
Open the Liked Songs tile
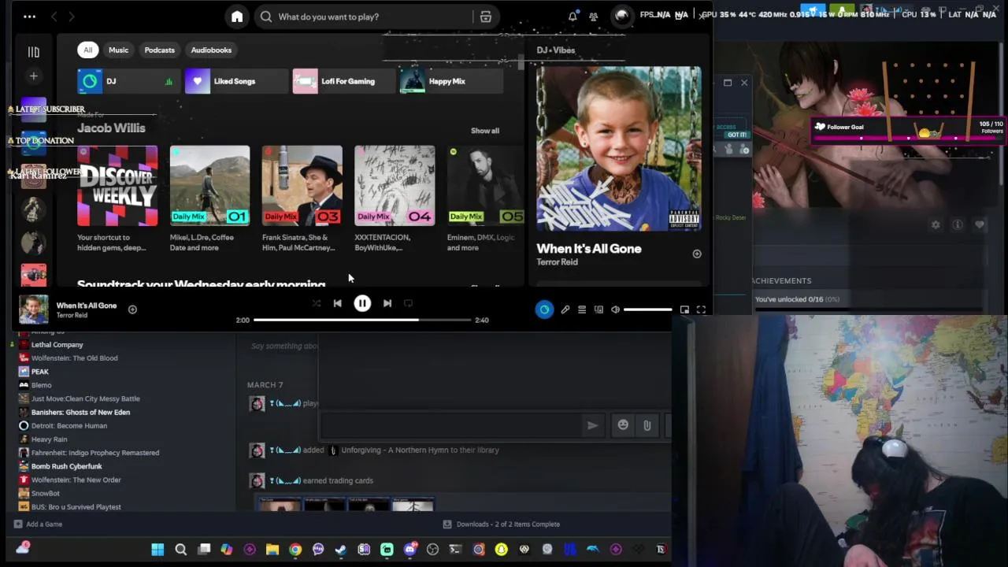tap(235, 81)
